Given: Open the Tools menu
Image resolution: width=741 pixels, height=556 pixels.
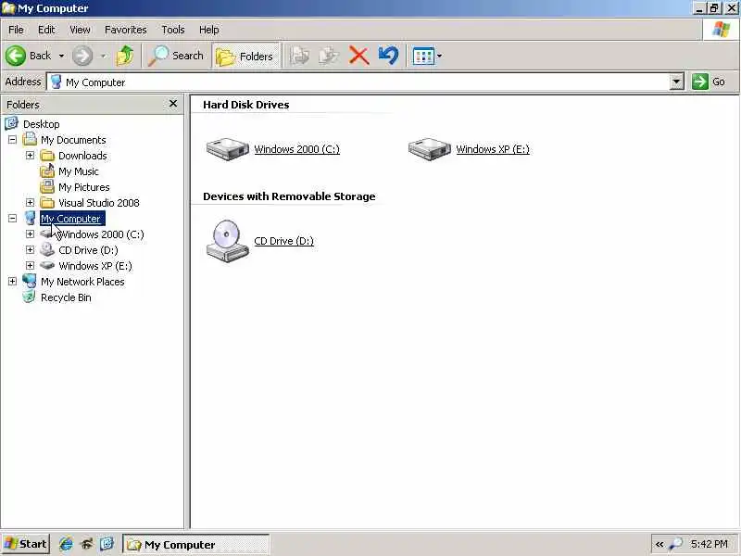Looking at the screenshot, I should pyautogui.click(x=173, y=30).
